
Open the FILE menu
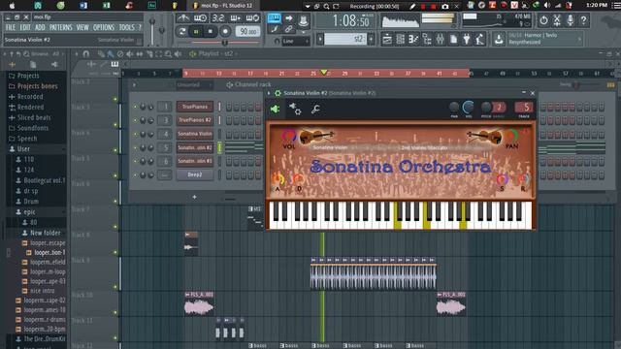(11, 28)
